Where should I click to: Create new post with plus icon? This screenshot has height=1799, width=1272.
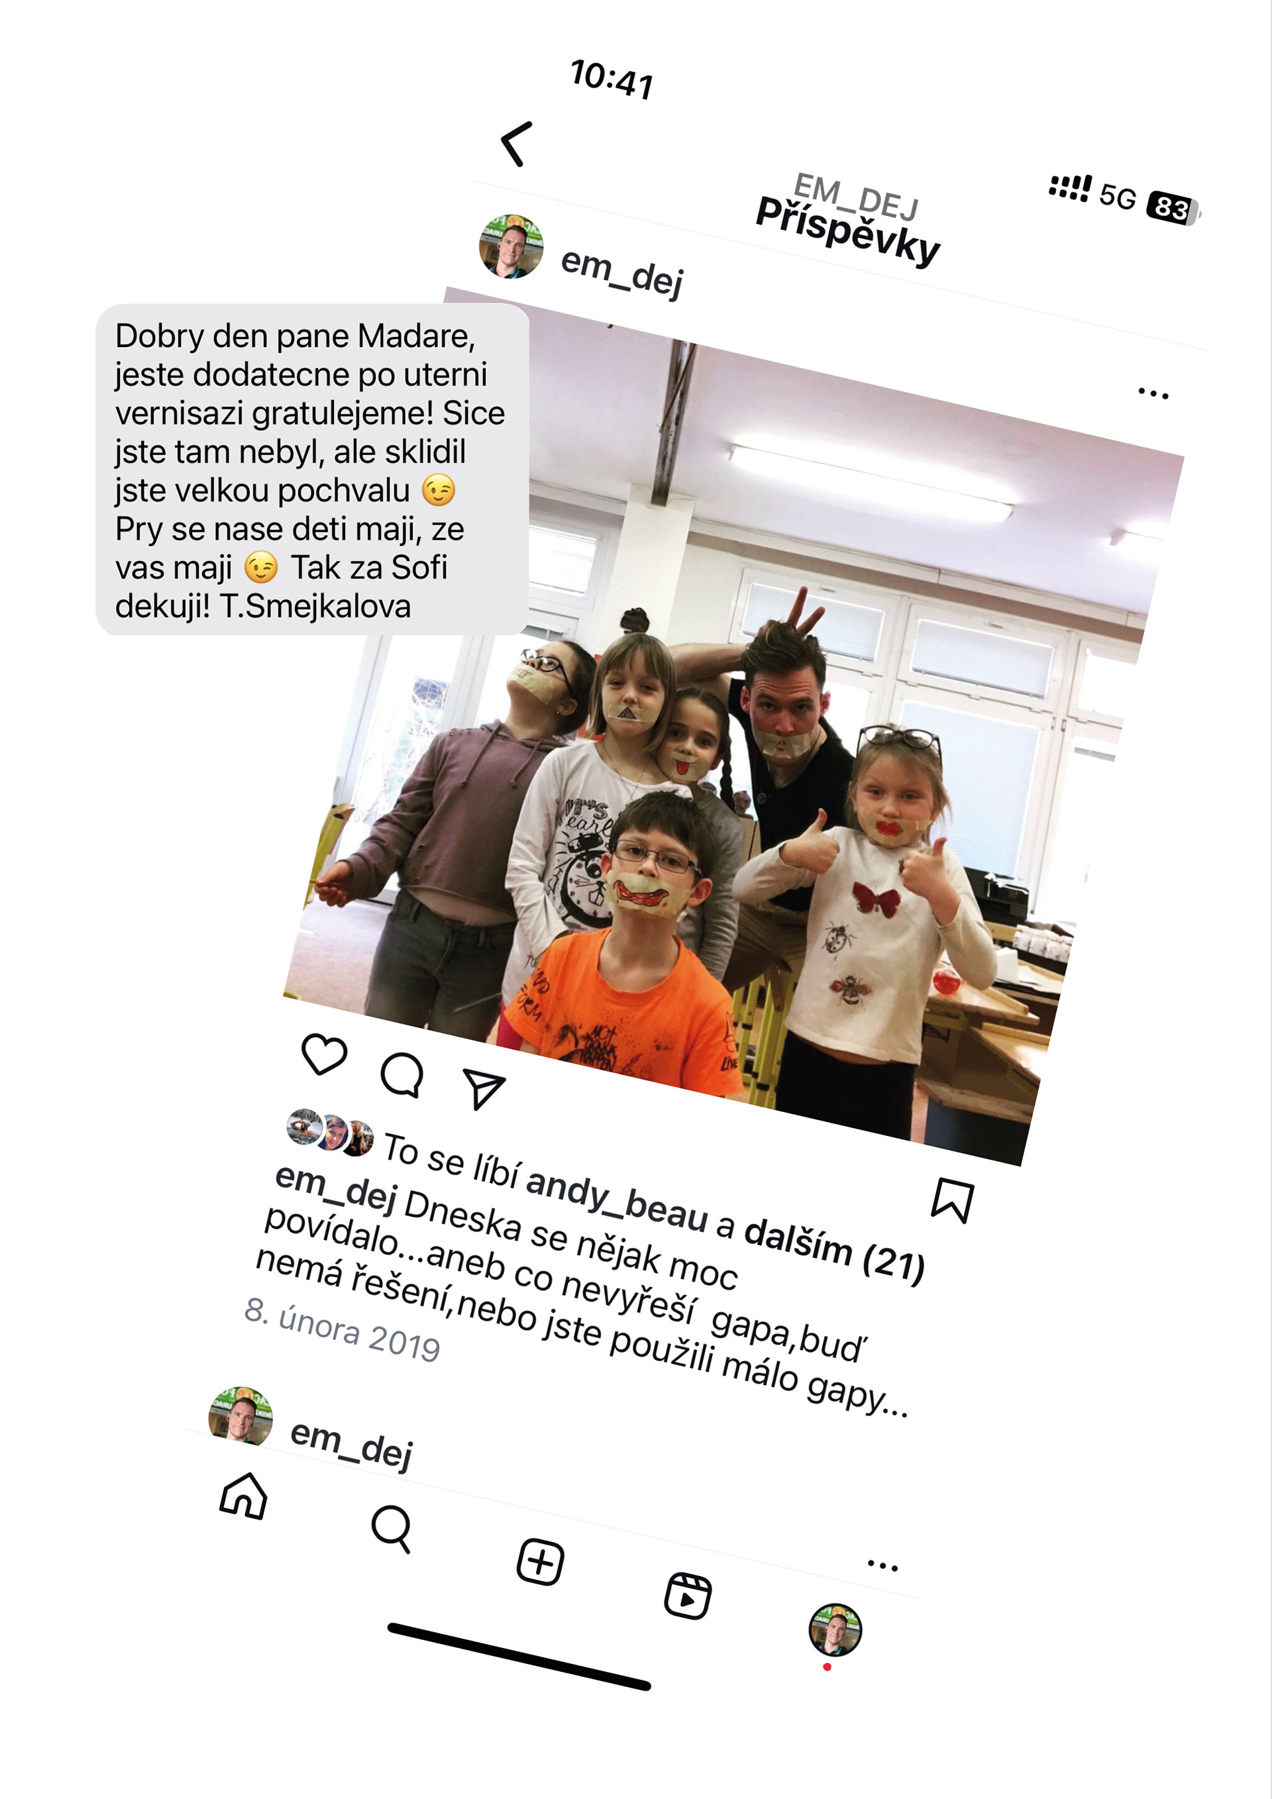[540, 1563]
